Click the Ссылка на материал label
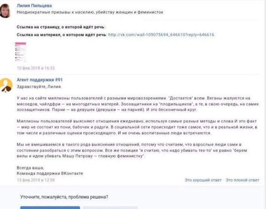This screenshot has height=209, width=266. pos(61,35)
